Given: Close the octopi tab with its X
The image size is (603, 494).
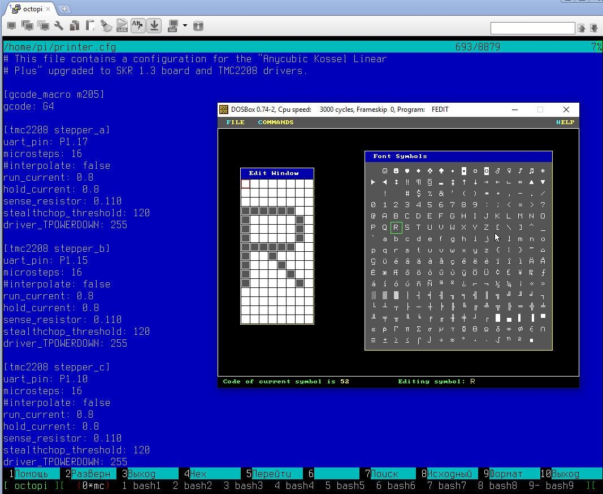Looking at the screenshot, I should (48, 9).
